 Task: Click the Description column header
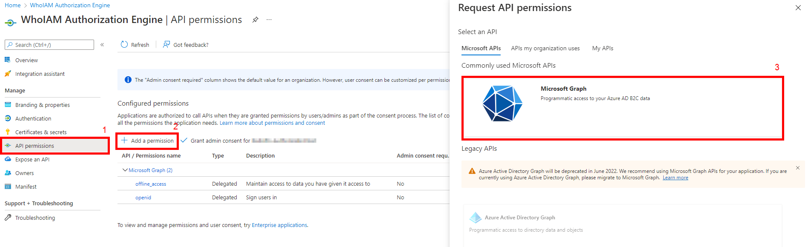[261, 155]
